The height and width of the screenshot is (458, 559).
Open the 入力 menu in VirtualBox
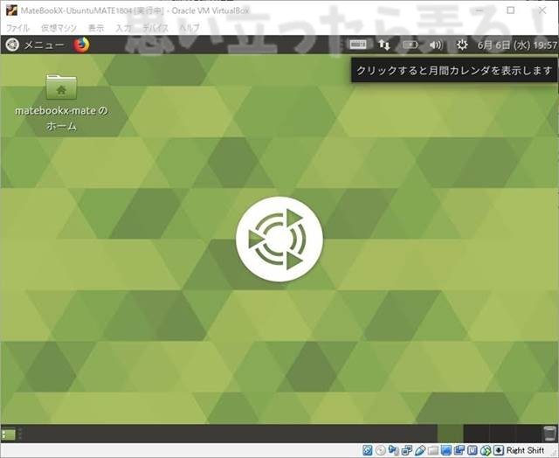124,28
